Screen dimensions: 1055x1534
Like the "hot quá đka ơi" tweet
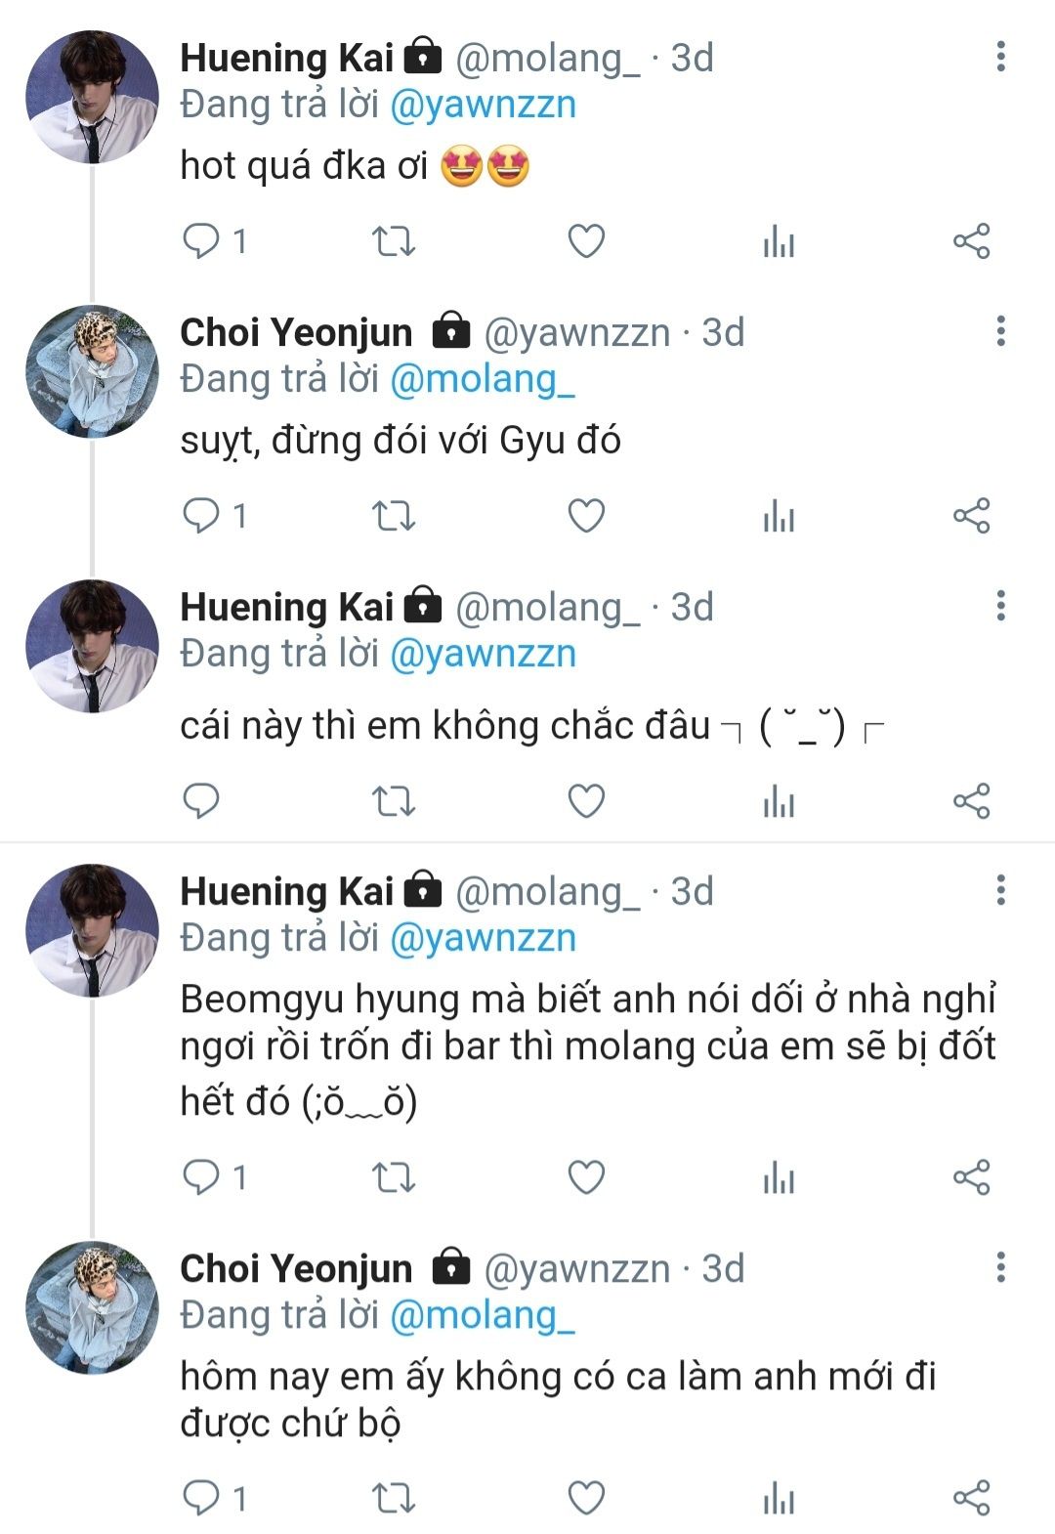click(x=586, y=240)
